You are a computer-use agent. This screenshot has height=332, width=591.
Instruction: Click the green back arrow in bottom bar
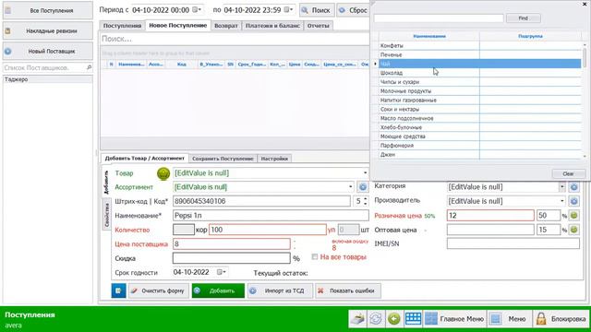tap(394, 319)
